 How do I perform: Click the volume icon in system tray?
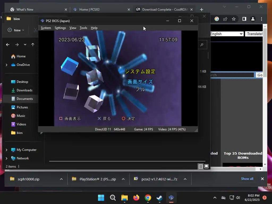(238, 198)
